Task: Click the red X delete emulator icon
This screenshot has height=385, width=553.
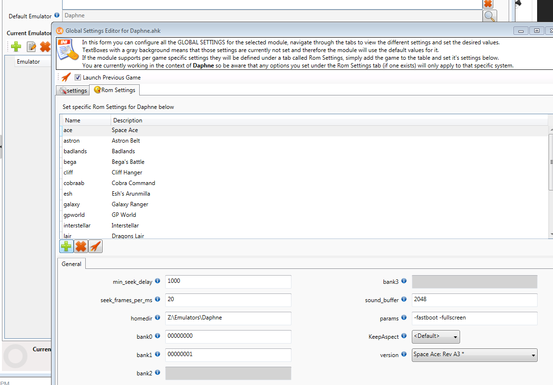Action: (45, 47)
